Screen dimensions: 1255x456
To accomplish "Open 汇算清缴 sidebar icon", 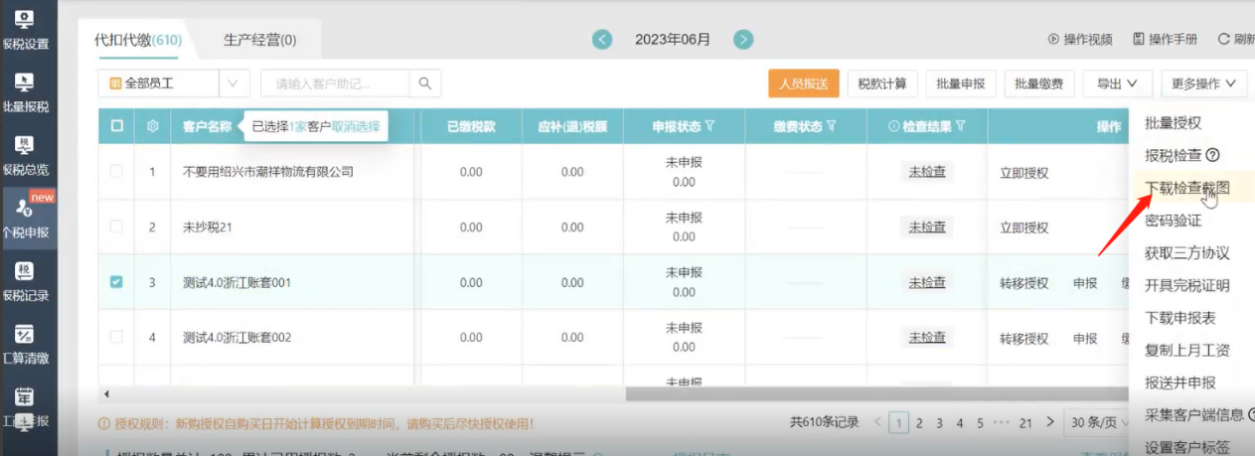I will [x=26, y=342].
